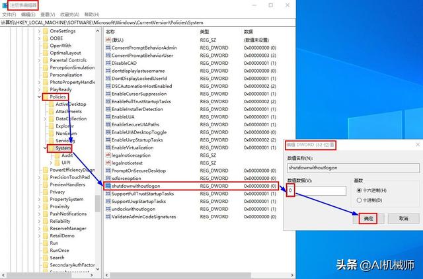Expand the DataCollection tree node

pos(45,119)
